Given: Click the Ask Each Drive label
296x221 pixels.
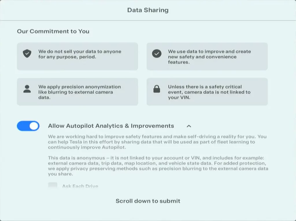Looking at the screenshot, I should point(80,186).
